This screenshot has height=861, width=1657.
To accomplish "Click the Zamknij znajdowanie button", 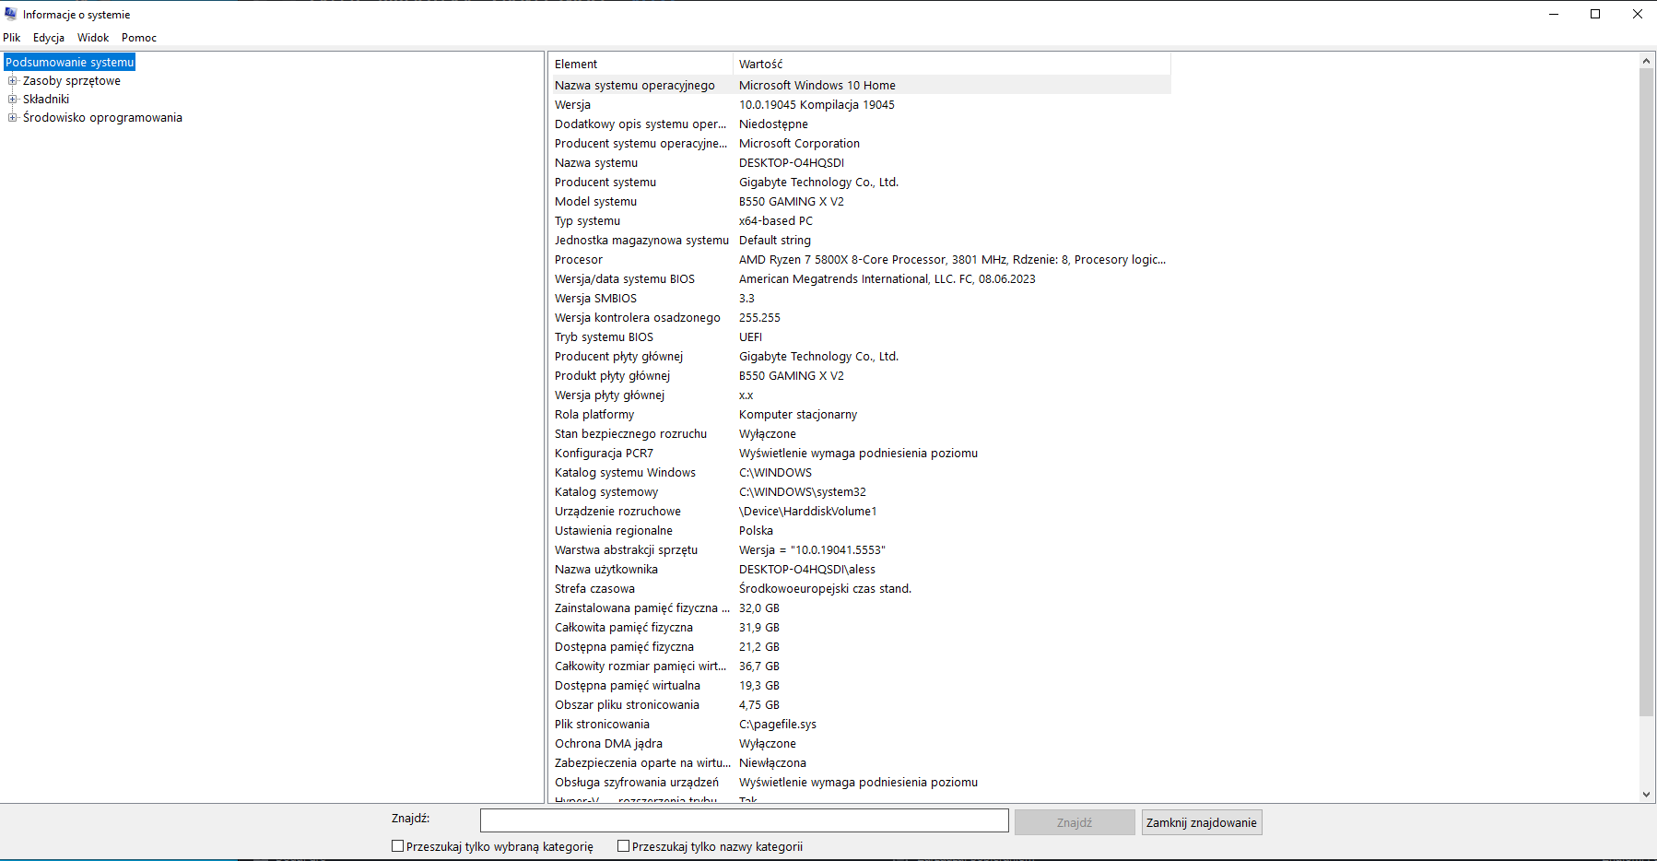I will pos(1202,822).
